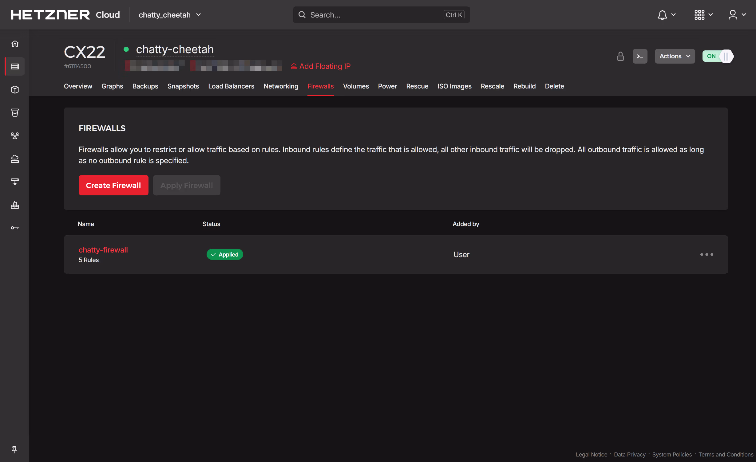
Task: Open the home dashboard sidebar icon
Action: coord(15,44)
